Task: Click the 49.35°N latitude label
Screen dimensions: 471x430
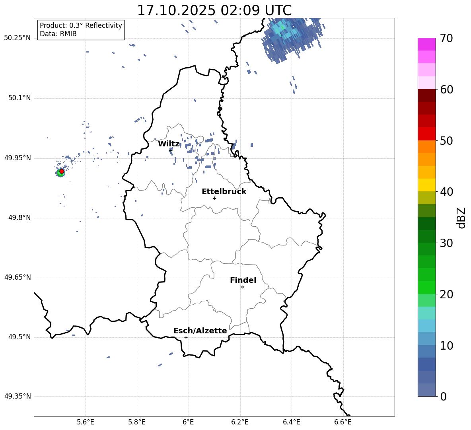Action: pos(18,396)
